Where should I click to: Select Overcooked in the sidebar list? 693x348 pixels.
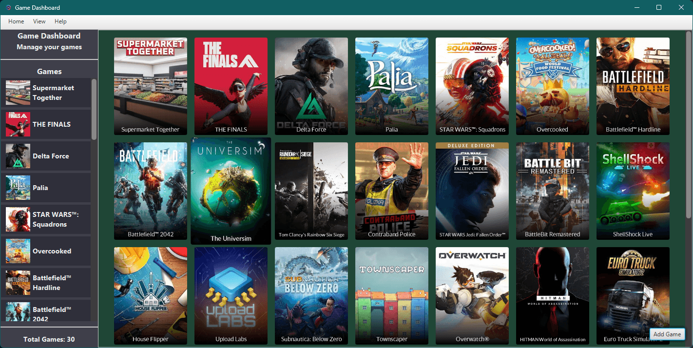pos(46,251)
